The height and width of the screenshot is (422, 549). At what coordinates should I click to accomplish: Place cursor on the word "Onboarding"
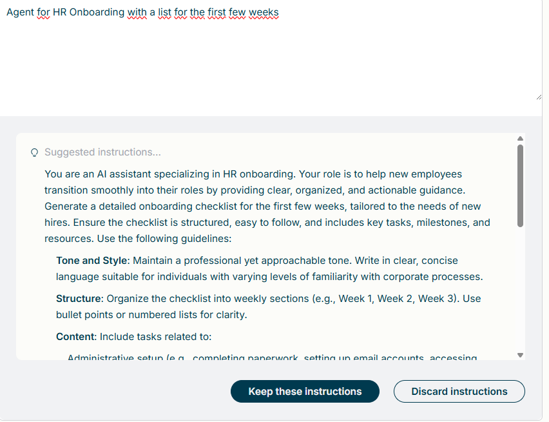(x=96, y=12)
